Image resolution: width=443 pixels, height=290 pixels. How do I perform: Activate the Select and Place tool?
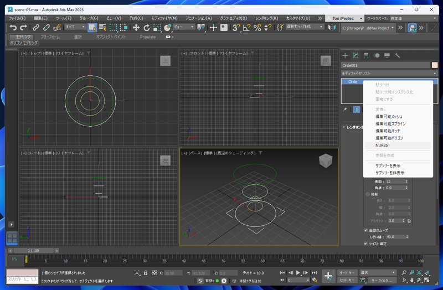click(x=168, y=27)
